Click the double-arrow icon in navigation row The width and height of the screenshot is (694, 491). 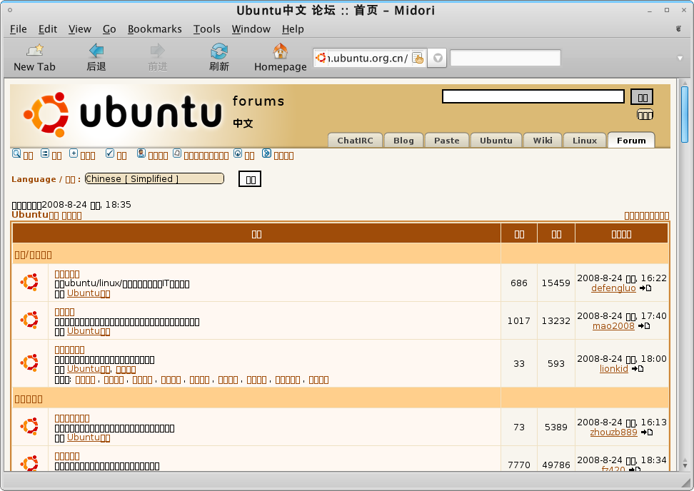(x=266, y=153)
